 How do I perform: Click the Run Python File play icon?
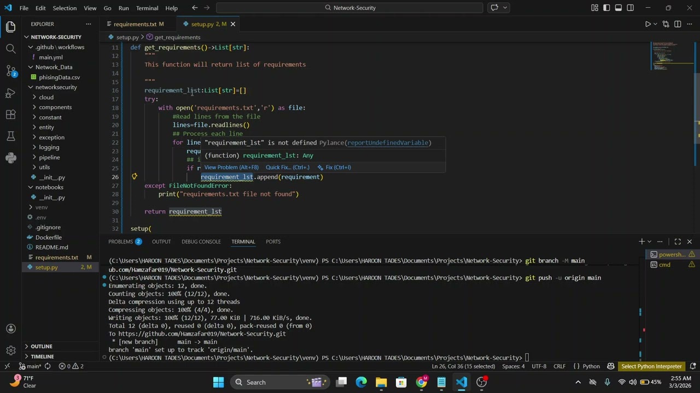[x=647, y=24]
